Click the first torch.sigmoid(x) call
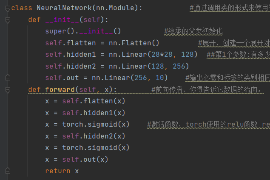 point(96,125)
